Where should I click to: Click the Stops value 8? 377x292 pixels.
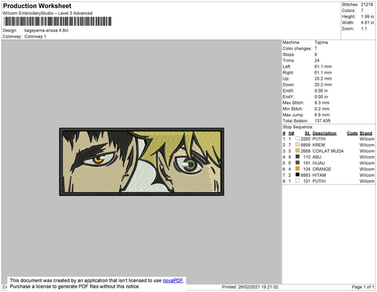[315, 55]
